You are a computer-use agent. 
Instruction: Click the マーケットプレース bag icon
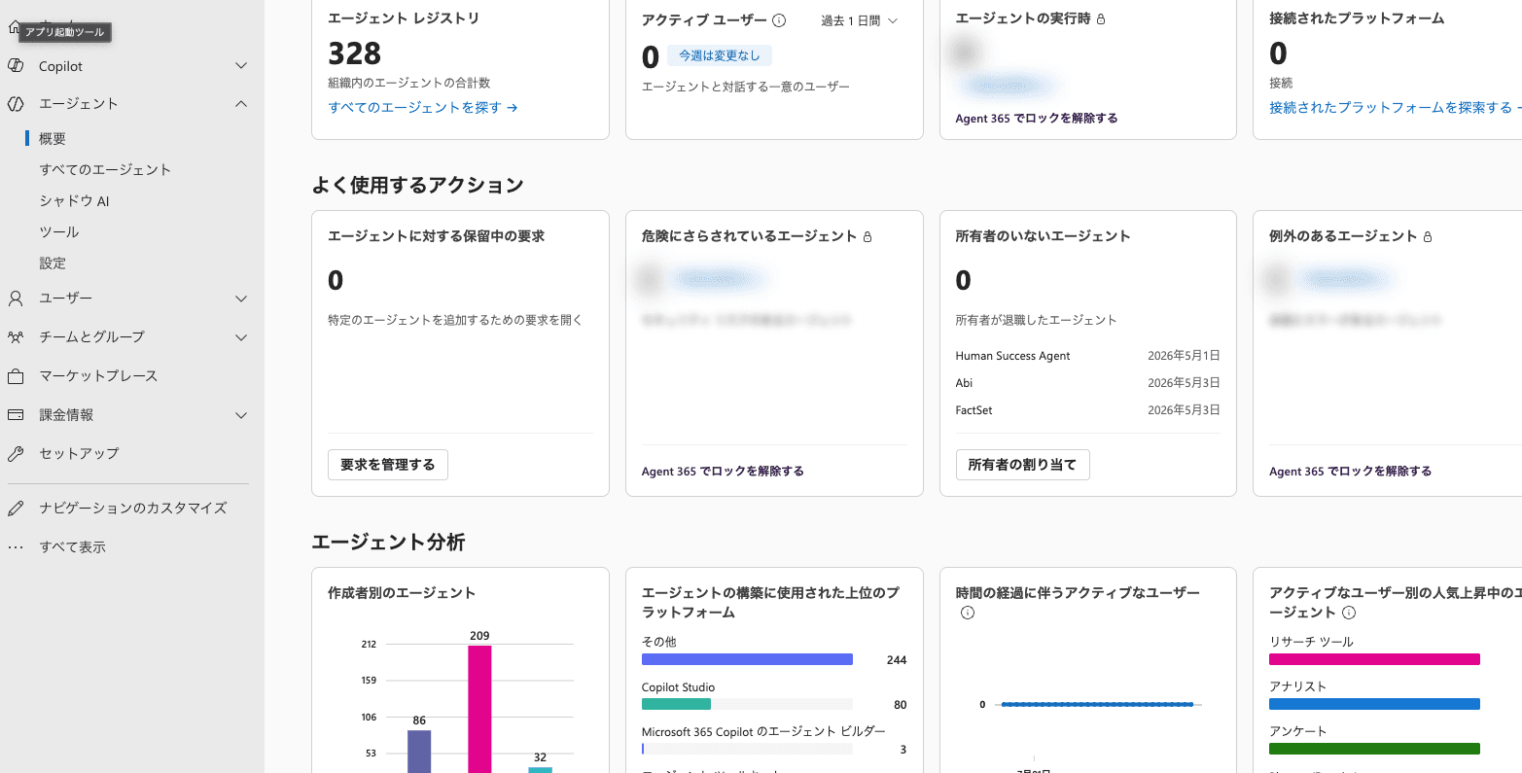[x=16, y=376]
